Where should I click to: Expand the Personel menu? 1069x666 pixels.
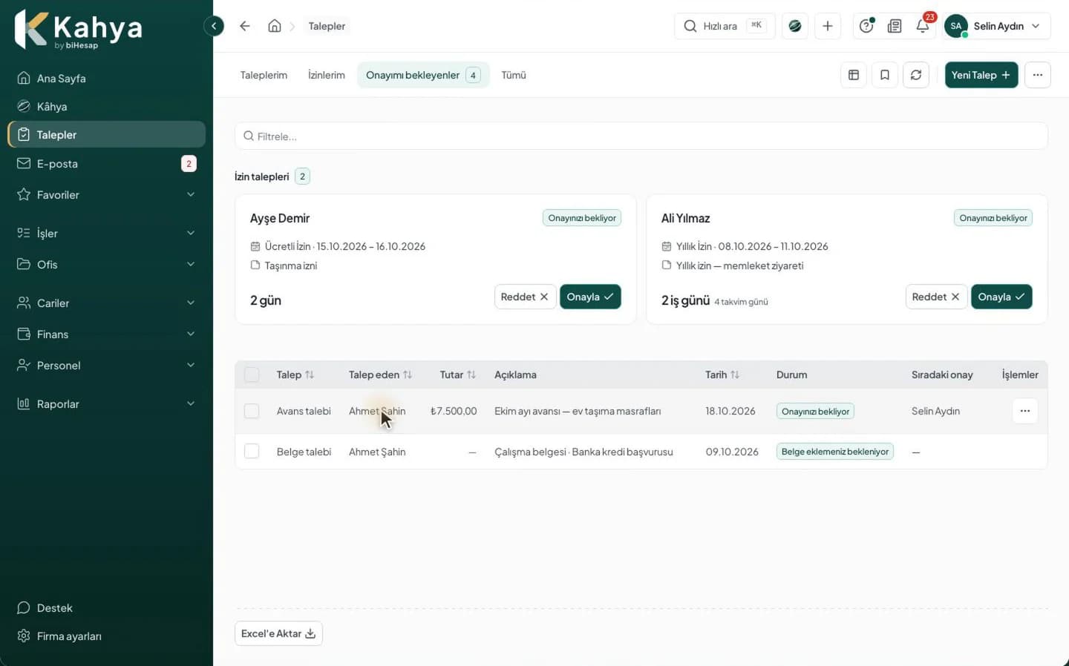coord(106,365)
